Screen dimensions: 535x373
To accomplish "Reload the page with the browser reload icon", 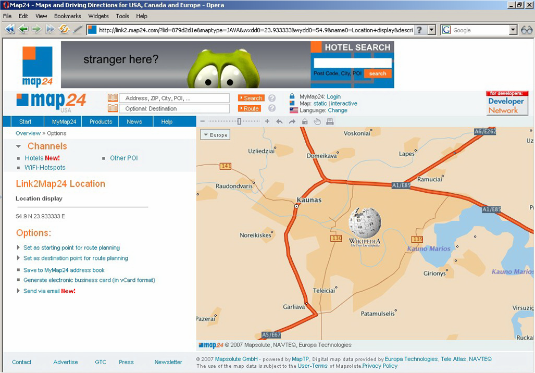I will (64, 30).
